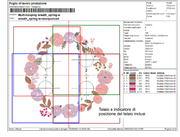
Task: Select hoop position number 2 marker
Action: (86, 70)
